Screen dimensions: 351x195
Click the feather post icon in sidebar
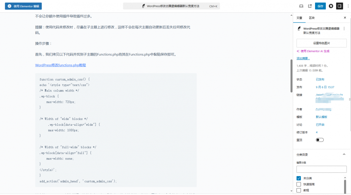click(x=299, y=29)
